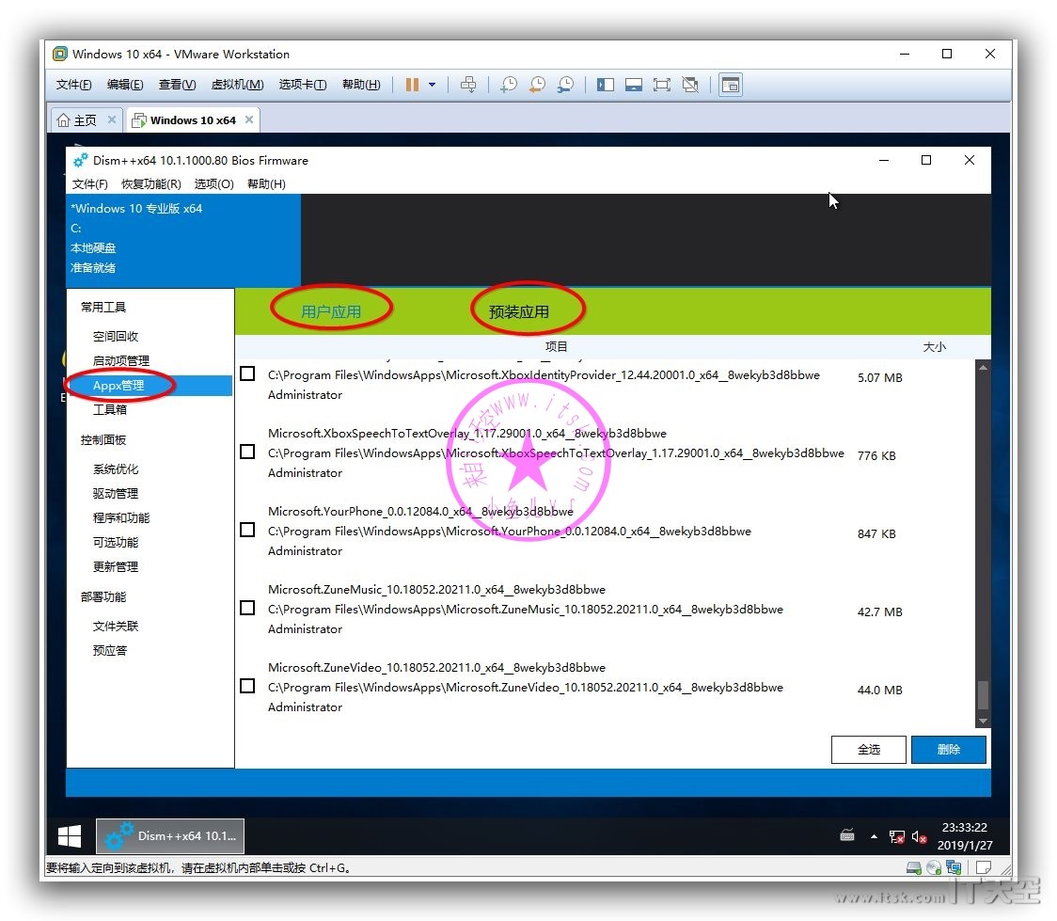Check the Microsoft.YourPhone package checkbox
The width and height of the screenshot is (1057, 921).
coord(247,530)
